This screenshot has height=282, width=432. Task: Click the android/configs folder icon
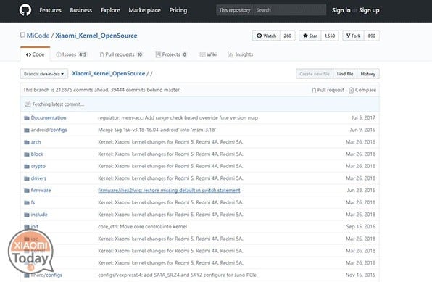[27, 130]
